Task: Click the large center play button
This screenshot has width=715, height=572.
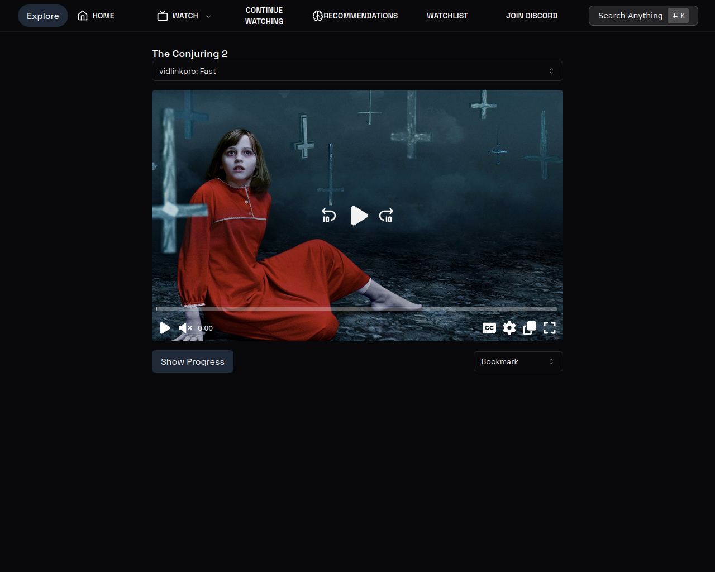Action: [359, 216]
